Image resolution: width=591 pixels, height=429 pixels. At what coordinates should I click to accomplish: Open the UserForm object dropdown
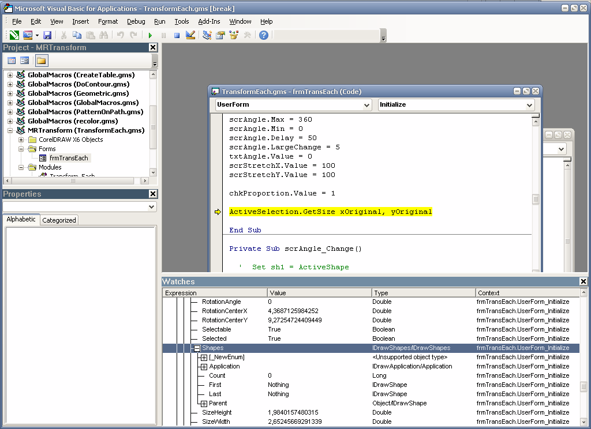point(367,106)
